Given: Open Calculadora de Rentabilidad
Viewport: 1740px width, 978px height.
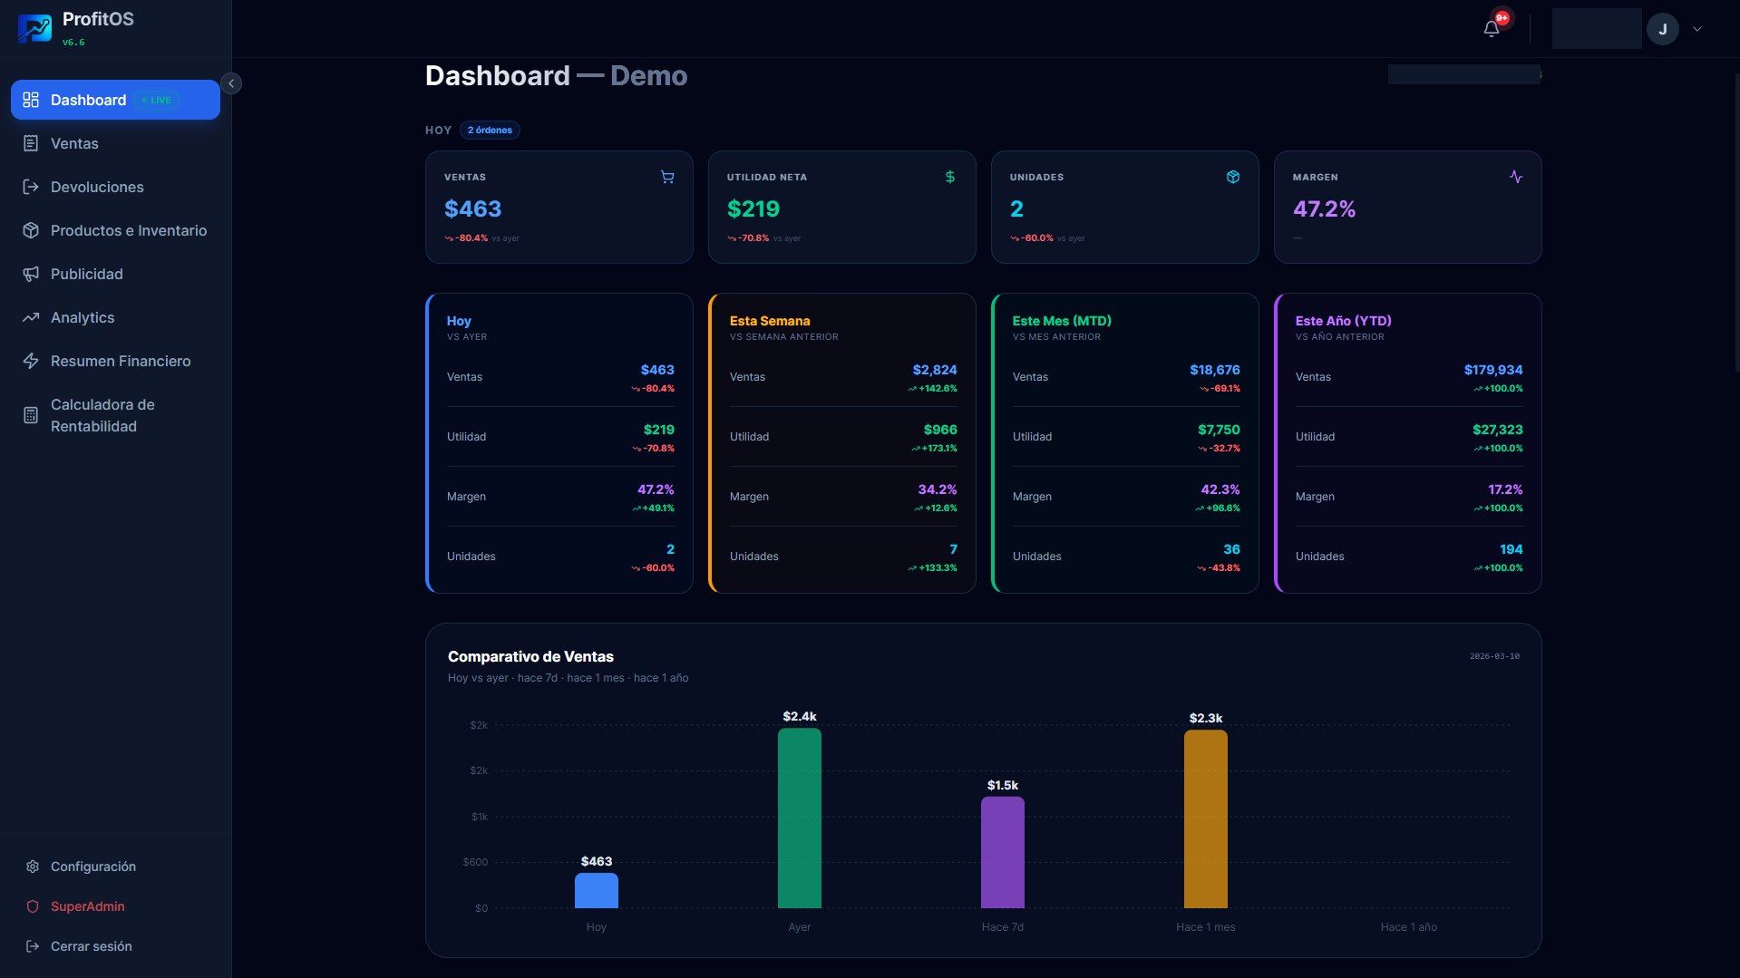Looking at the screenshot, I should [115, 415].
